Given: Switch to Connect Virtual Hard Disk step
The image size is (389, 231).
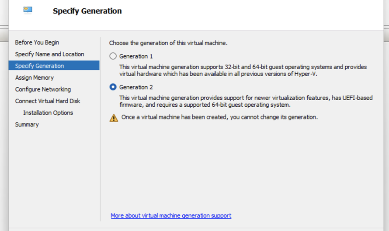Looking at the screenshot, I should click(48, 101).
